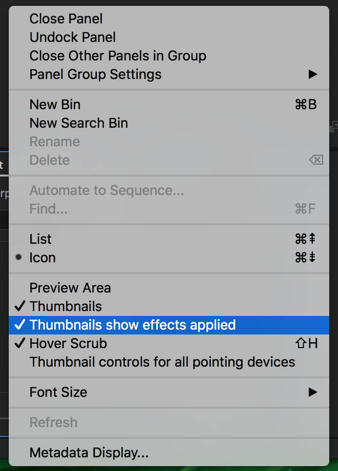This screenshot has height=471, width=338.
Task: Click the ⇧H shortcut beside Hover Scrub
Action: [x=306, y=343]
